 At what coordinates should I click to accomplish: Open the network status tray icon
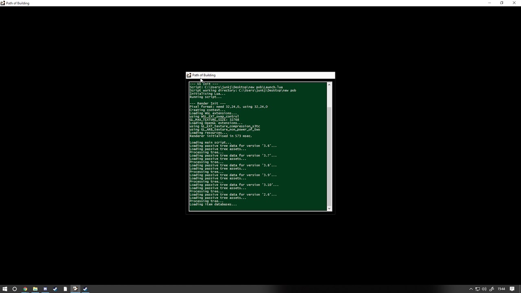tap(477, 289)
